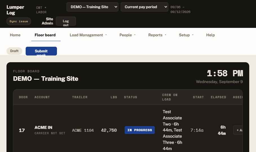The height and width of the screenshot is (152, 256).
Task: Click the assign button in door 17 row
Action: pyautogui.click(x=238, y=130)
